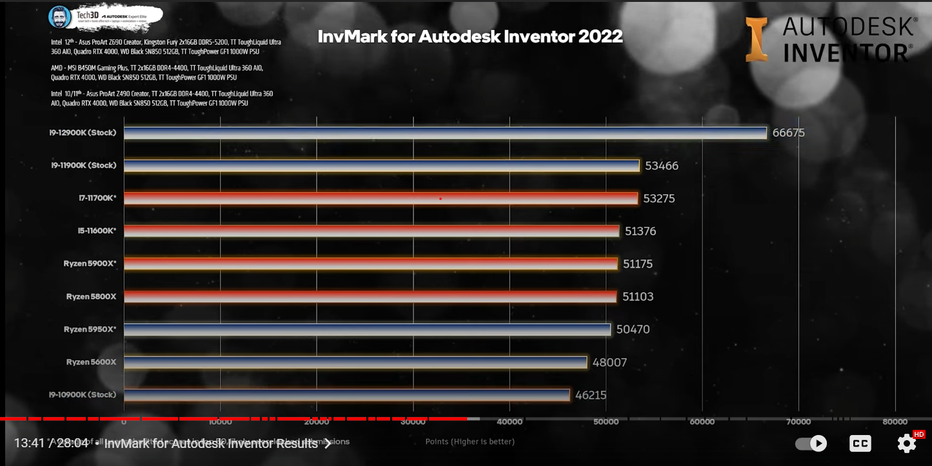Select the 'I7-11700K*' label

click(97, 198)
